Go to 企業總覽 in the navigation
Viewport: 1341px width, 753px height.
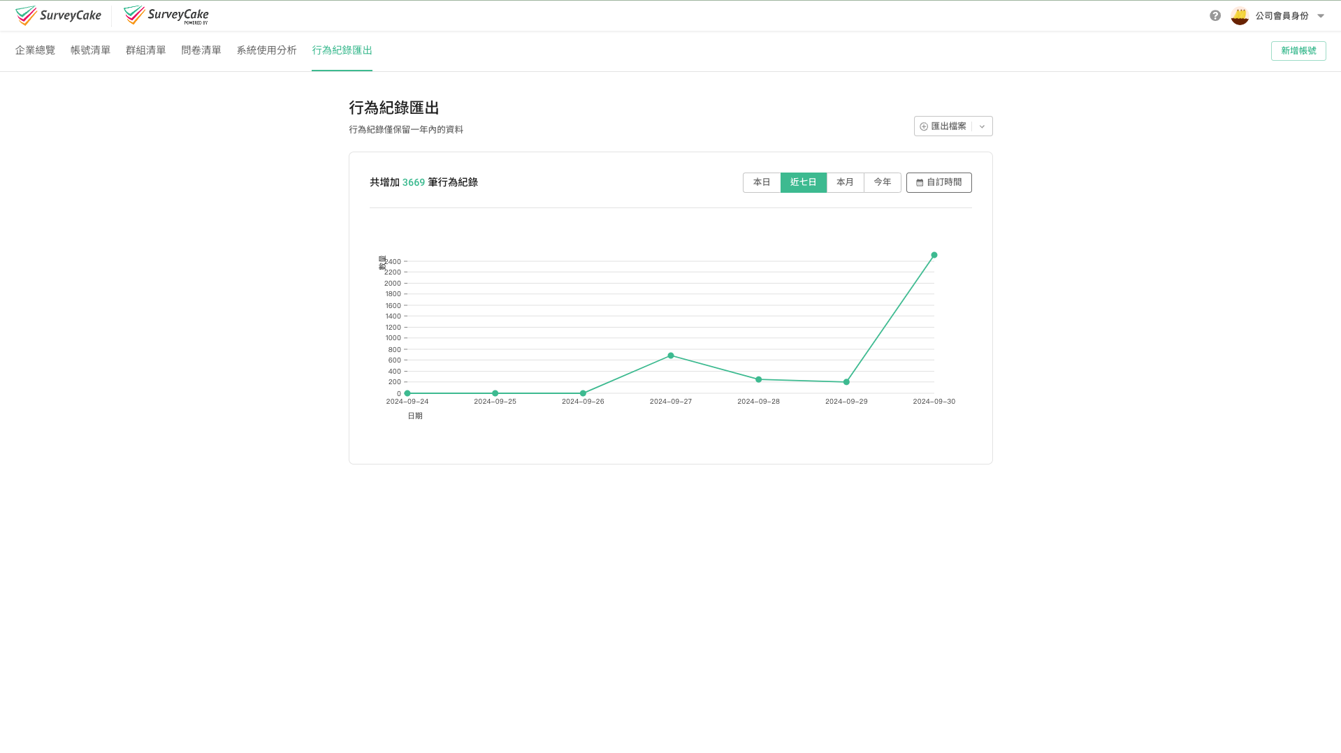click(35, 50)
